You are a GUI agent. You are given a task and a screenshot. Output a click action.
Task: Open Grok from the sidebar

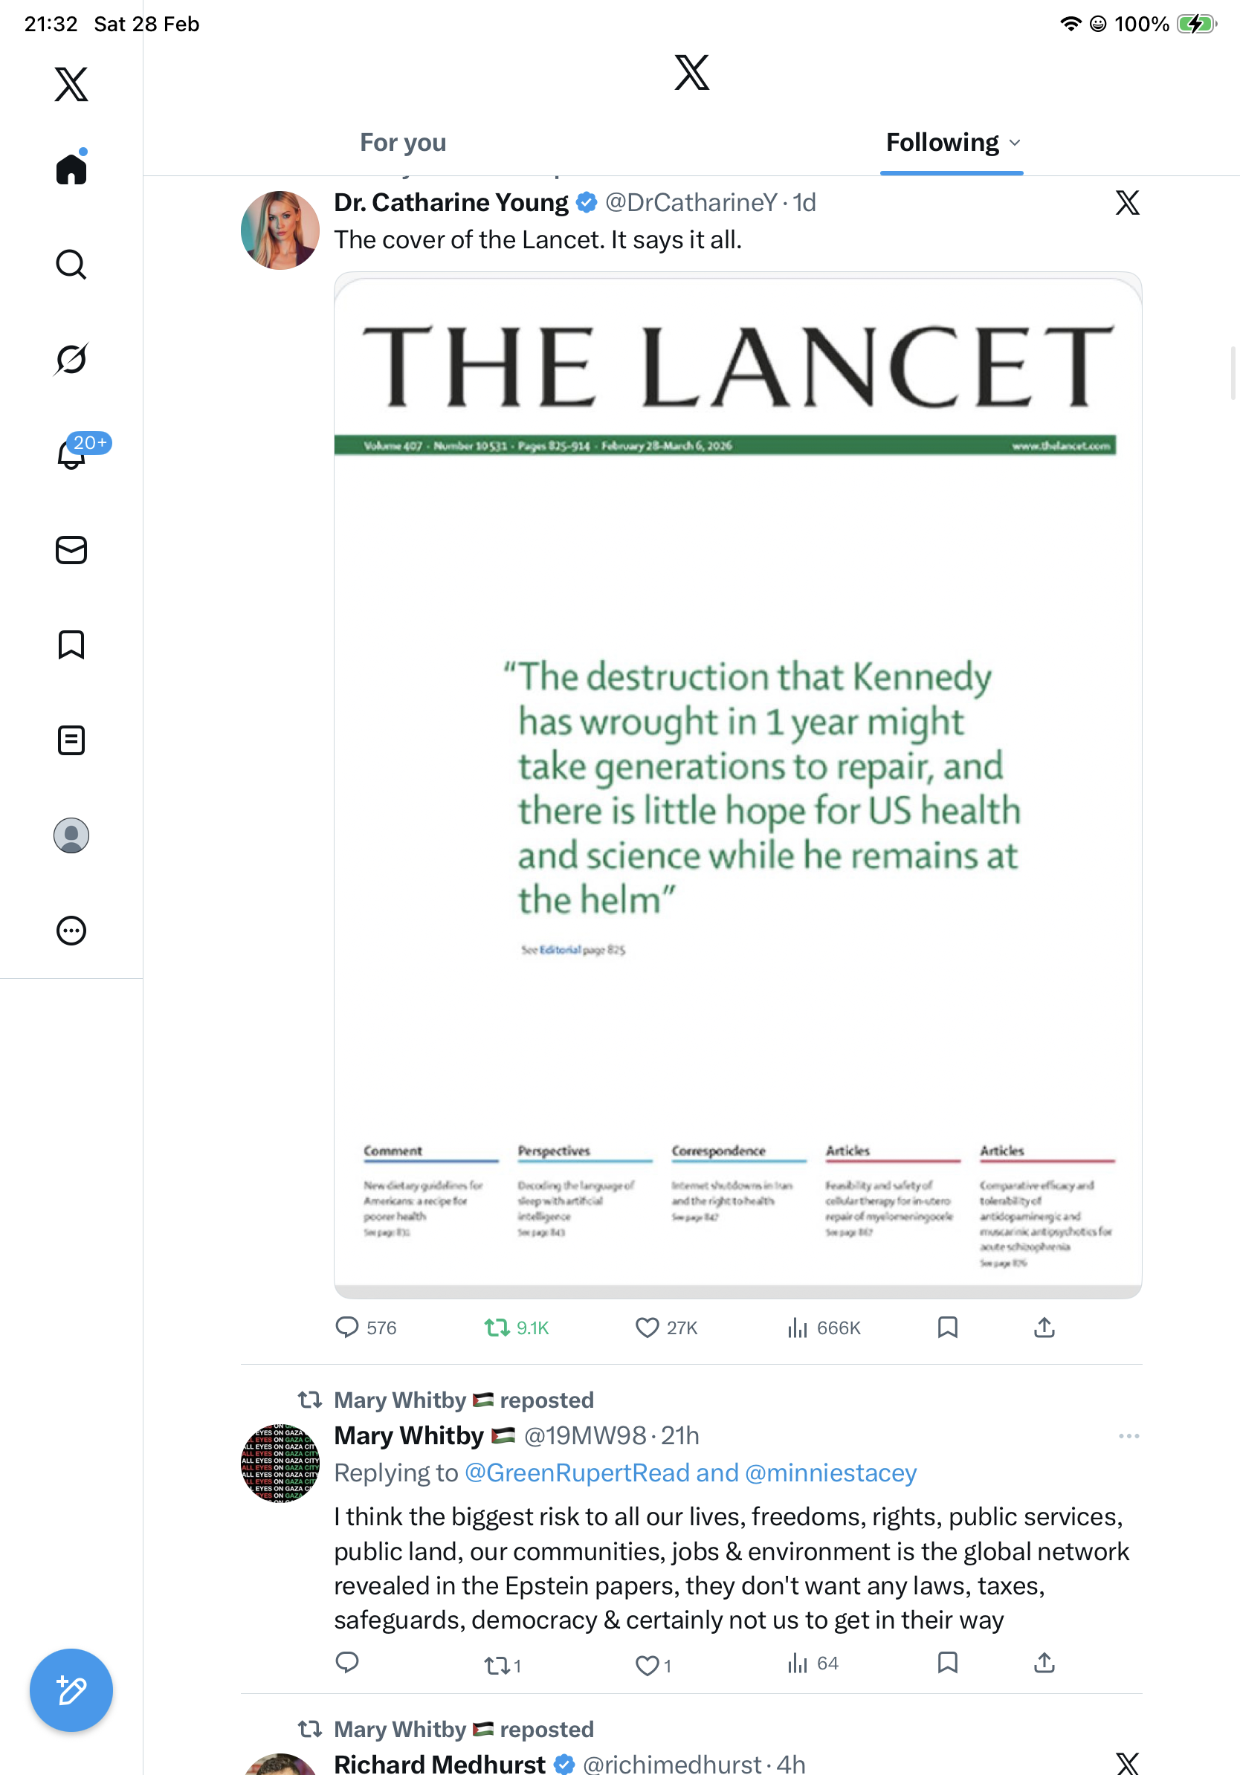(71, 359)
